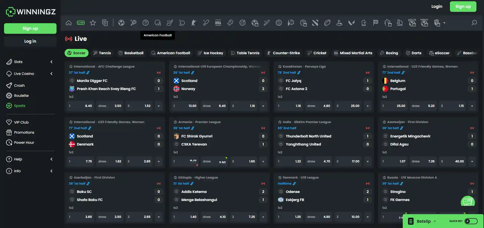Viewport: 484px width, 228px height.
Task: Click the sidebar Log in button
Action: tap(30, 41)
